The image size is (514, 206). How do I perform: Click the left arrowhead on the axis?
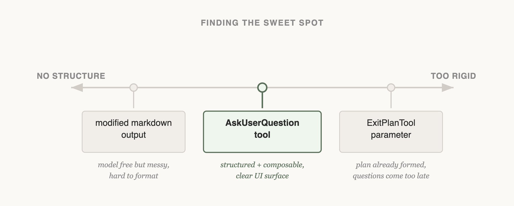click(x=77, y=88)
